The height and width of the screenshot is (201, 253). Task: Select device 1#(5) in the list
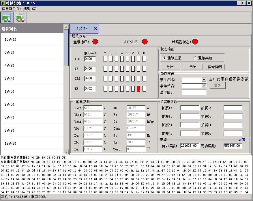pyautogui.click(x=32, y=92)
